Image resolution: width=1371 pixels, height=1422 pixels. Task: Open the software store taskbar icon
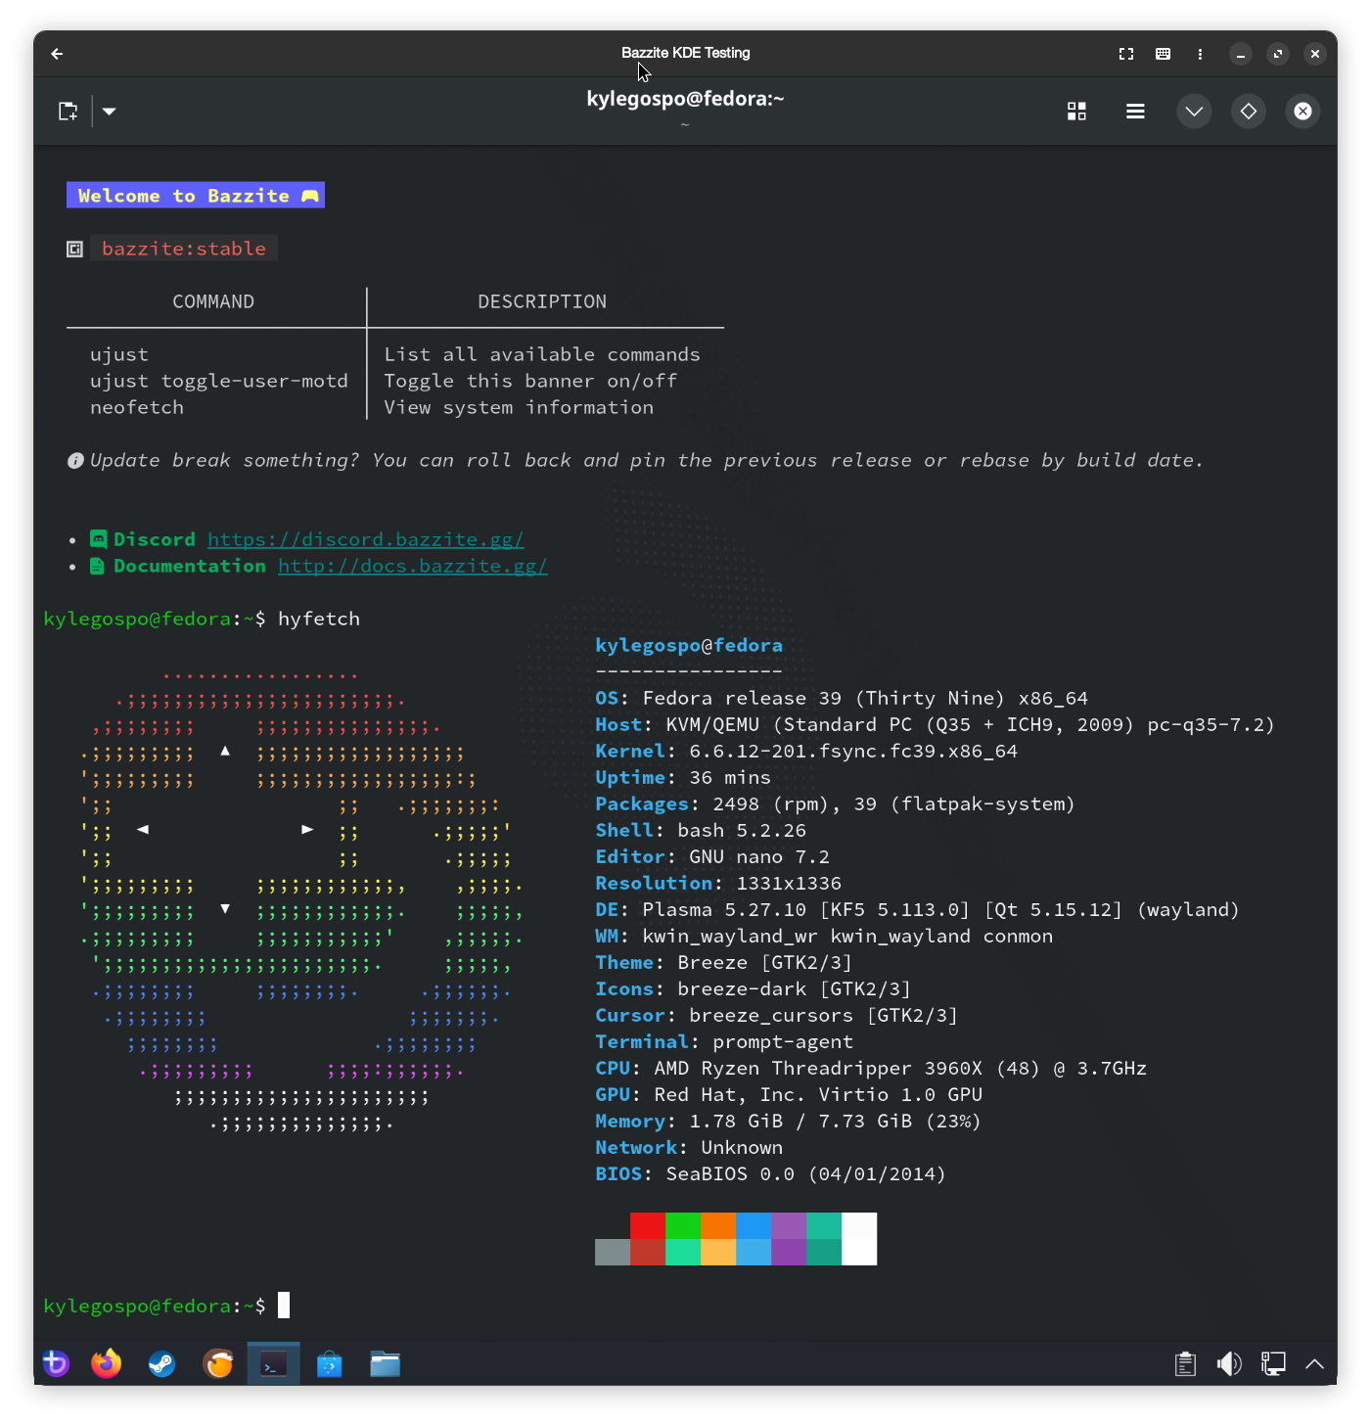click(x=330, y=1363)
